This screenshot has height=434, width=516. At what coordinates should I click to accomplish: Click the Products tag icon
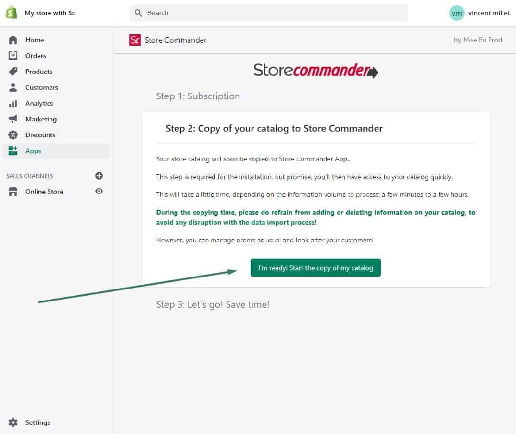point(13,71)
